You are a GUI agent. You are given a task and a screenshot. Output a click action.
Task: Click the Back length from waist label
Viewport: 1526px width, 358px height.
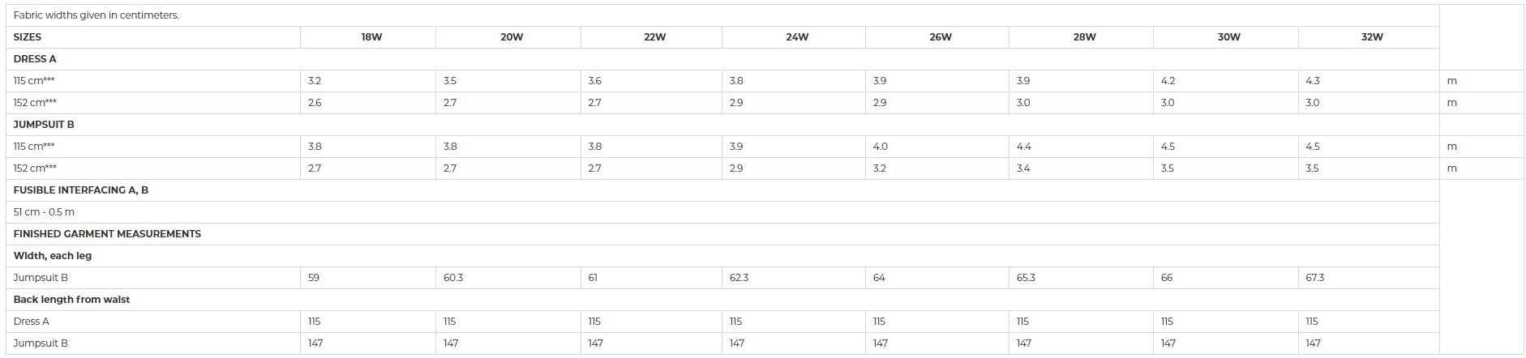click(71, 300)
